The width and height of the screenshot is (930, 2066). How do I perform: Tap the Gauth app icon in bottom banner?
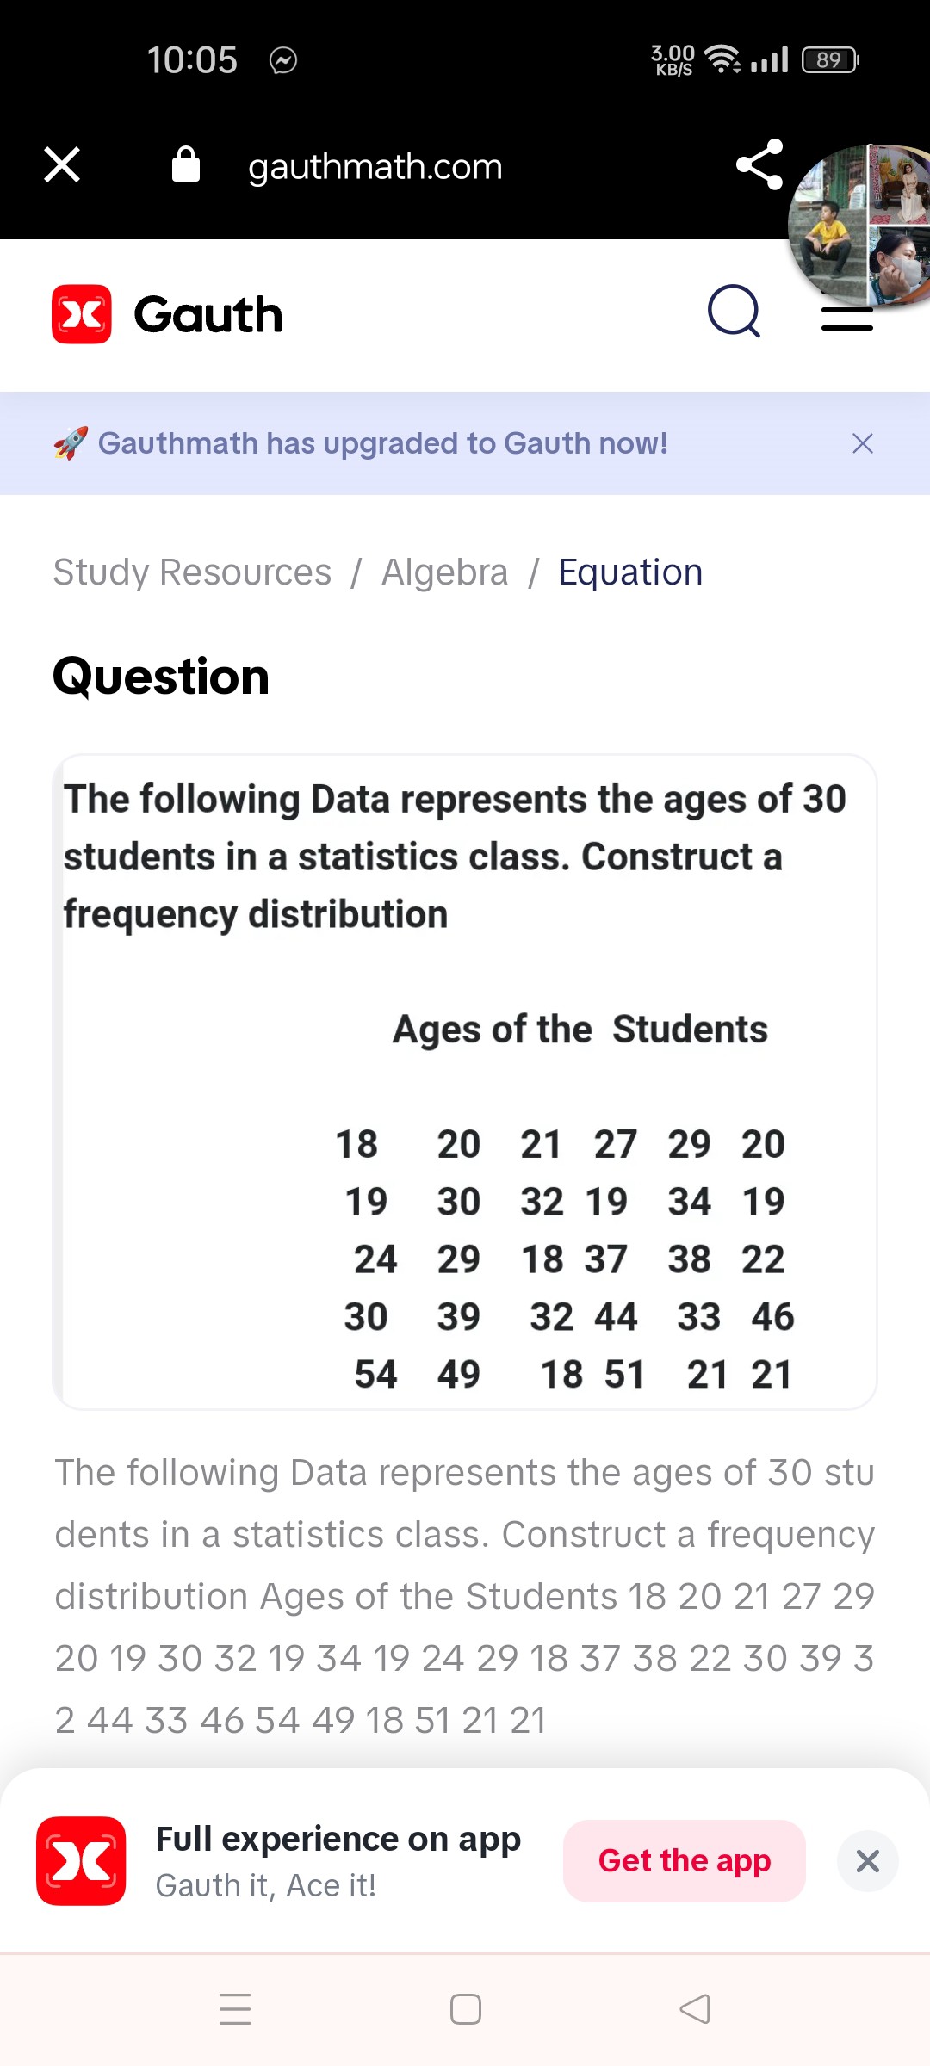[x=81, y=1861]
